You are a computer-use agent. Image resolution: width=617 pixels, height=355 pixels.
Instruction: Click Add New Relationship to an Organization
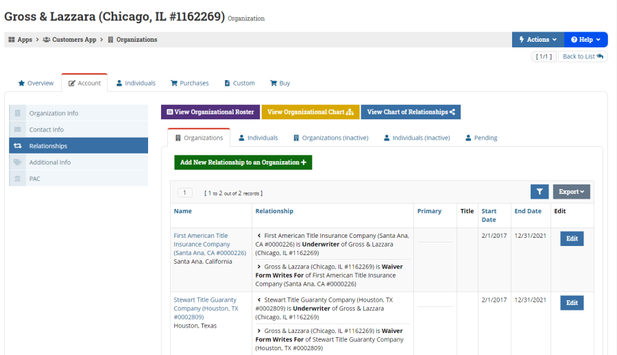pyautogui.click(x=243, y=162)
